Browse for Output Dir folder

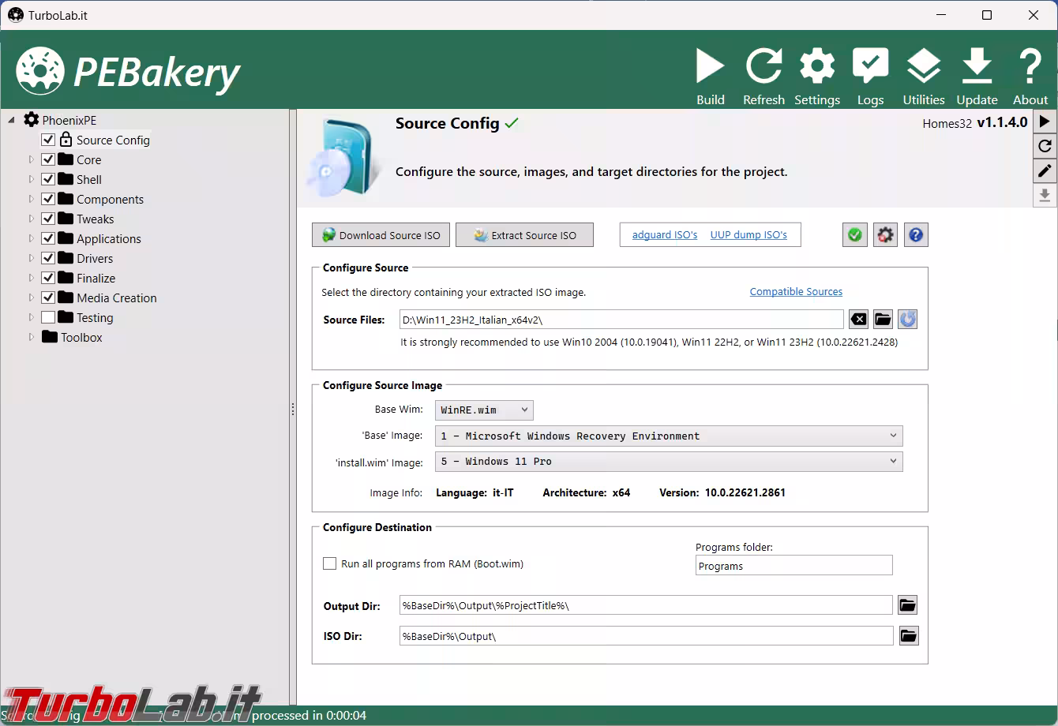coord(907,606)
